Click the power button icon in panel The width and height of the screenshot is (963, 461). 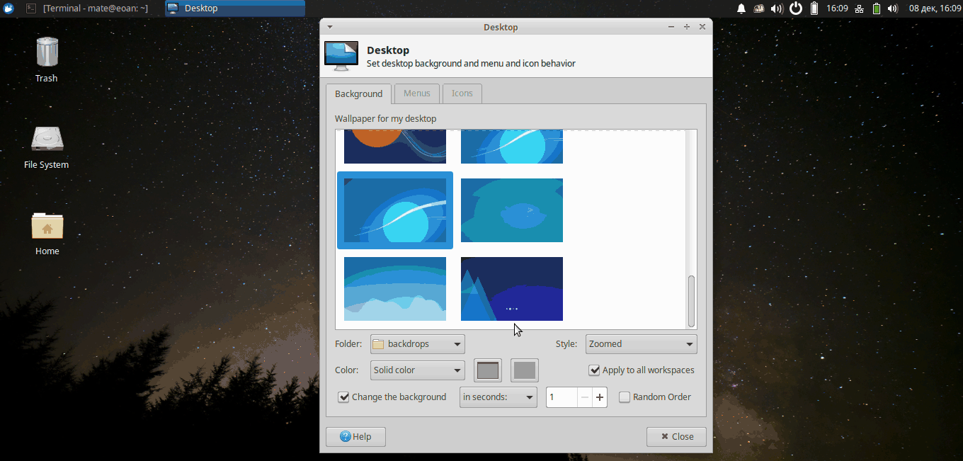click(x=796, y=8)
